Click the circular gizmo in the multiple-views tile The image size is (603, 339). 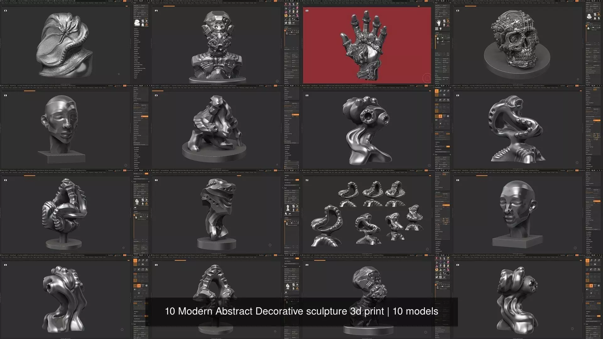(427, 249)
